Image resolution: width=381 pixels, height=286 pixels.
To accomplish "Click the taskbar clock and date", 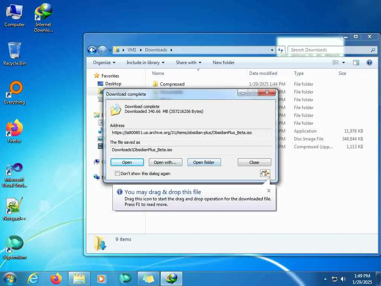I will click(362, 279).
